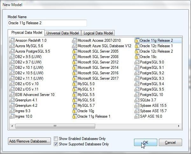
Task: Select PostgreSQL 9.1 entry
Action: pyautogui.click(x=149, y=68)
